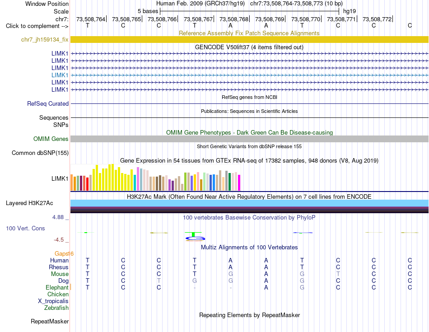Click the yellow chr7_jh159134_fix patch bar
Image resolution: width=429 pixels, height=332 pixels.
(249, 39)
